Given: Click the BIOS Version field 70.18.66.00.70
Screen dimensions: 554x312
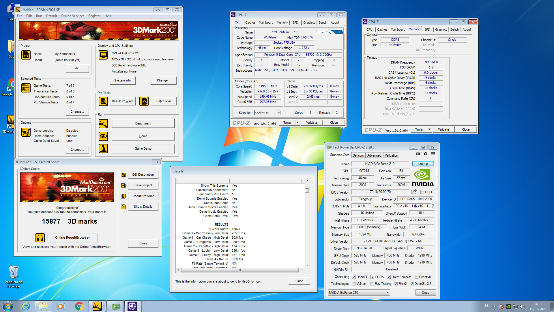Looking at the screenshot, I should (380, 192).
